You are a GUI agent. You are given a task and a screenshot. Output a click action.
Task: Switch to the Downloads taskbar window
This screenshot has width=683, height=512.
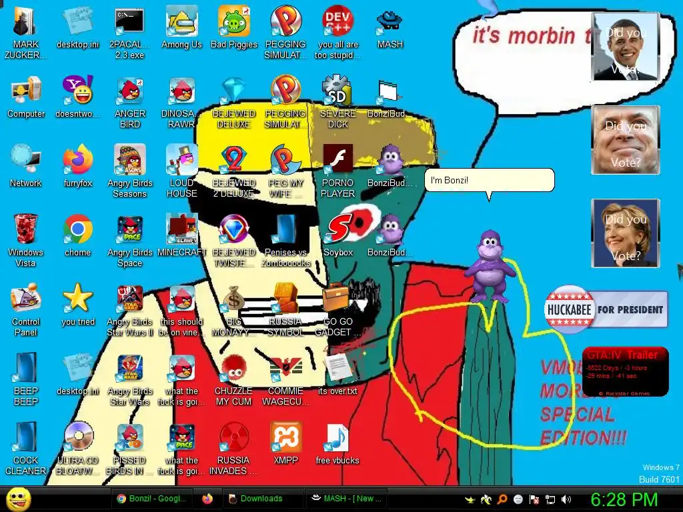(261, 499)
